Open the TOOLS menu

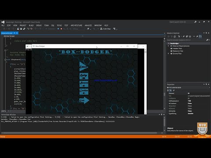(x=59, y=25)
